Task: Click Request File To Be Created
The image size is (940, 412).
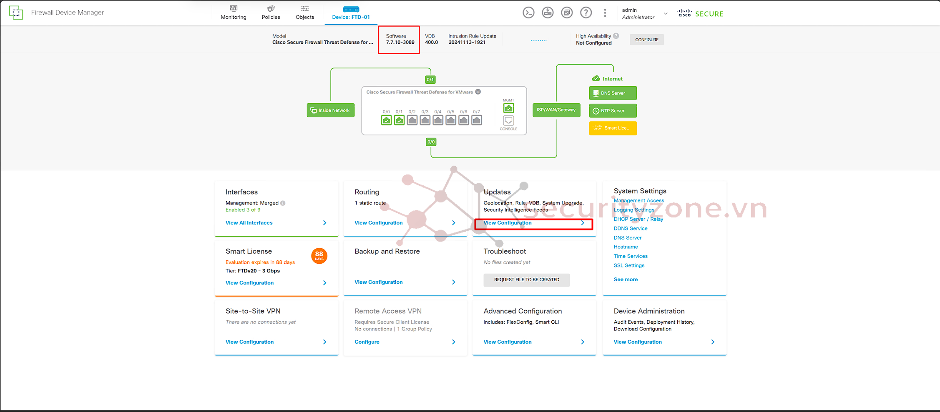Action: coord(526,280)
